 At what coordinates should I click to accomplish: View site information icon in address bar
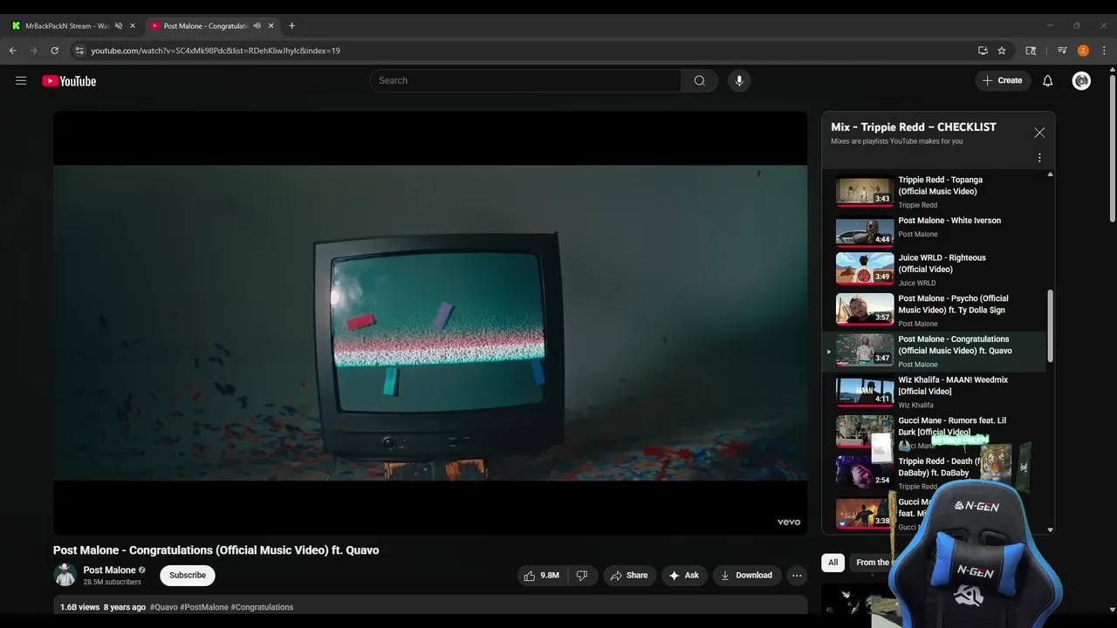tap(79, 51)
